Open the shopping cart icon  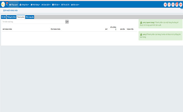tap(165, 4)
